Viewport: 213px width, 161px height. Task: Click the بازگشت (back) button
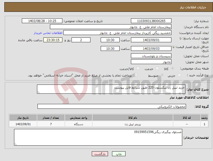point(100,154)
